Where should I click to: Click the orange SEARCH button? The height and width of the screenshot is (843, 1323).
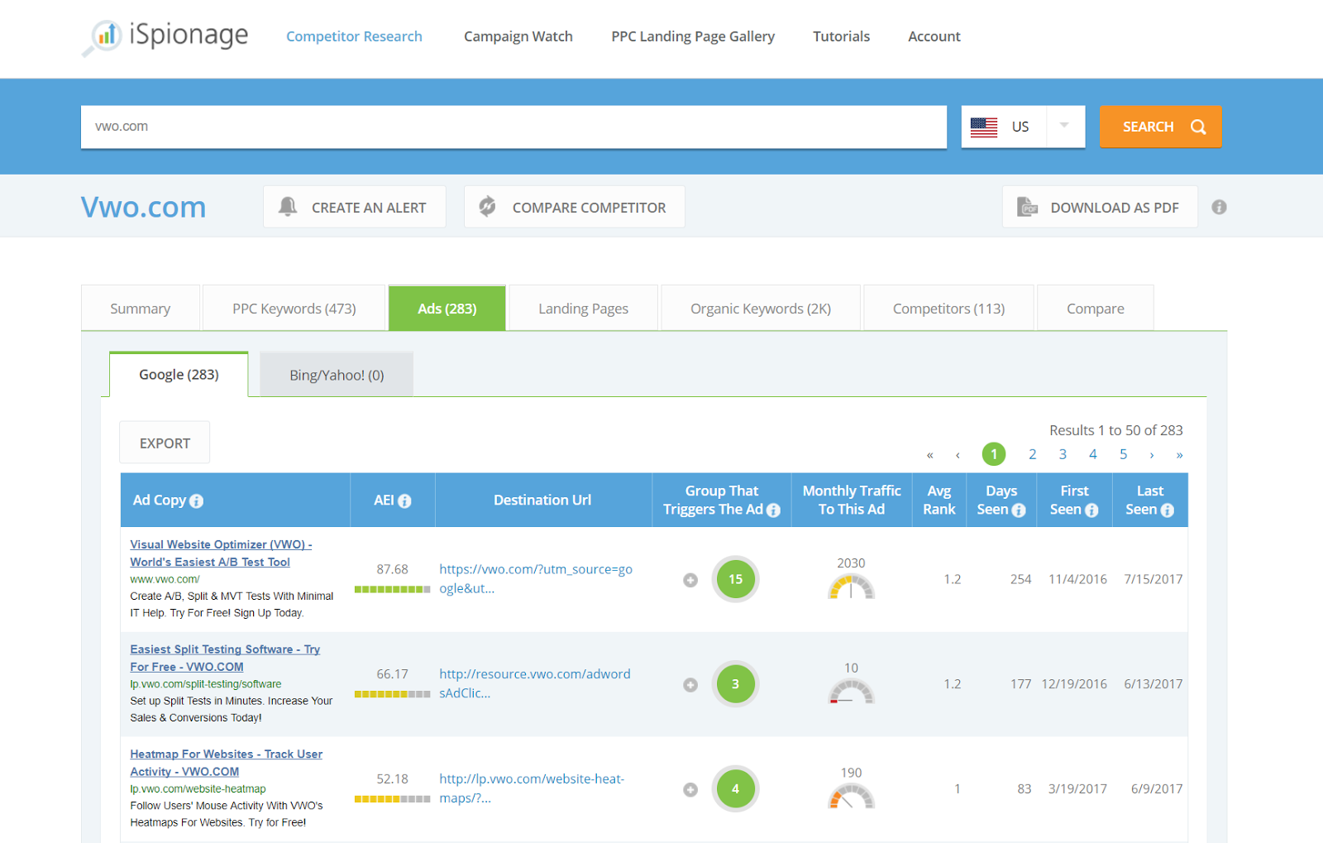[x=1160, y=127]
